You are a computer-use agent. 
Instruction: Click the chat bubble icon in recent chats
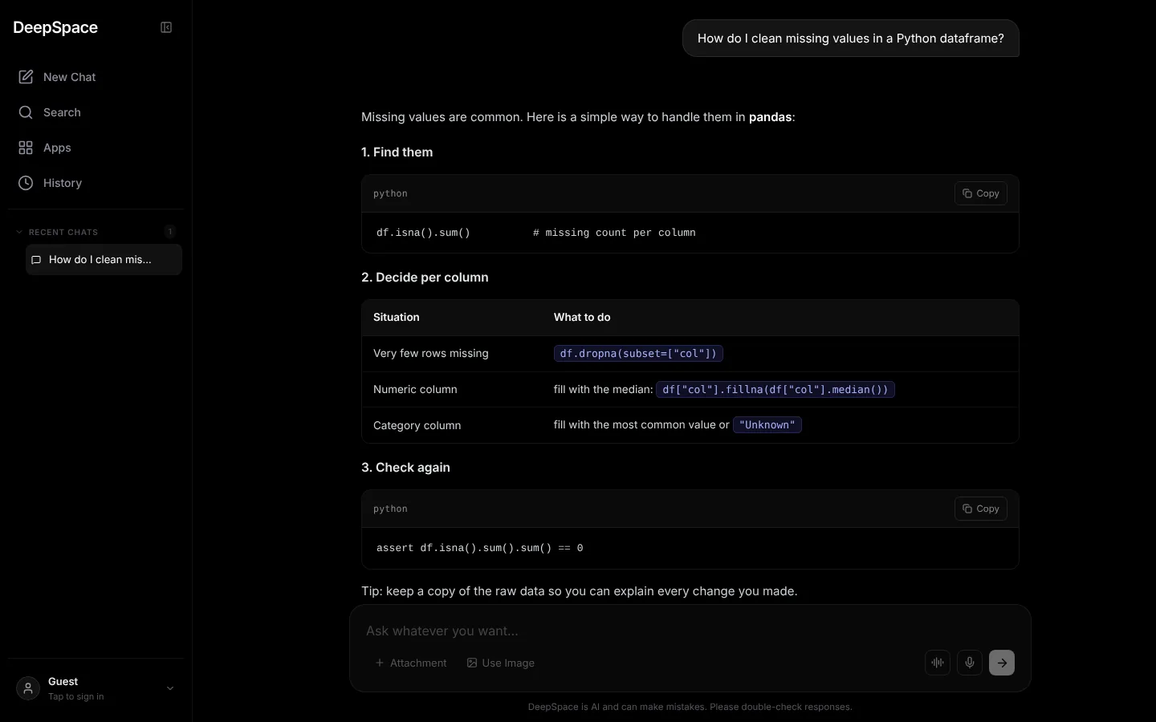[36, 260]
